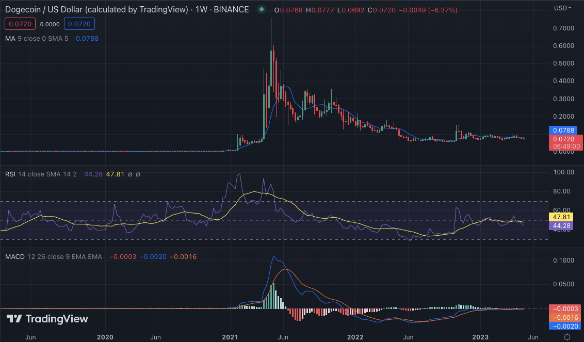The width and height of the screenshot is (584, 342).
Task: Click the BINANCE exchange label
Action: [x=231, y=10]
